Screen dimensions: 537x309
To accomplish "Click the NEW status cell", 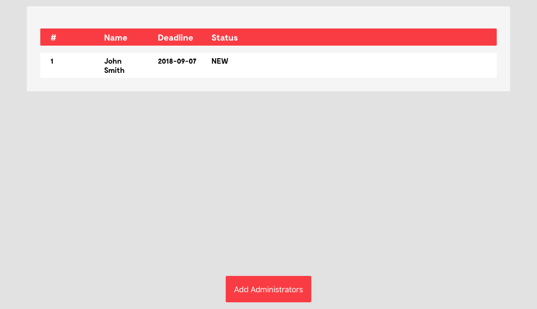I will pos(220,61).
